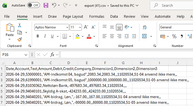Image resolution: width=193 pixels, height=106 pixels.
Task: Click Merge & Center icon
Action: [x=144, y=36]
